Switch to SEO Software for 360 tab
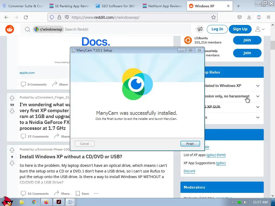275x206 pixels. pyautogui.click(x=116, y=6)
